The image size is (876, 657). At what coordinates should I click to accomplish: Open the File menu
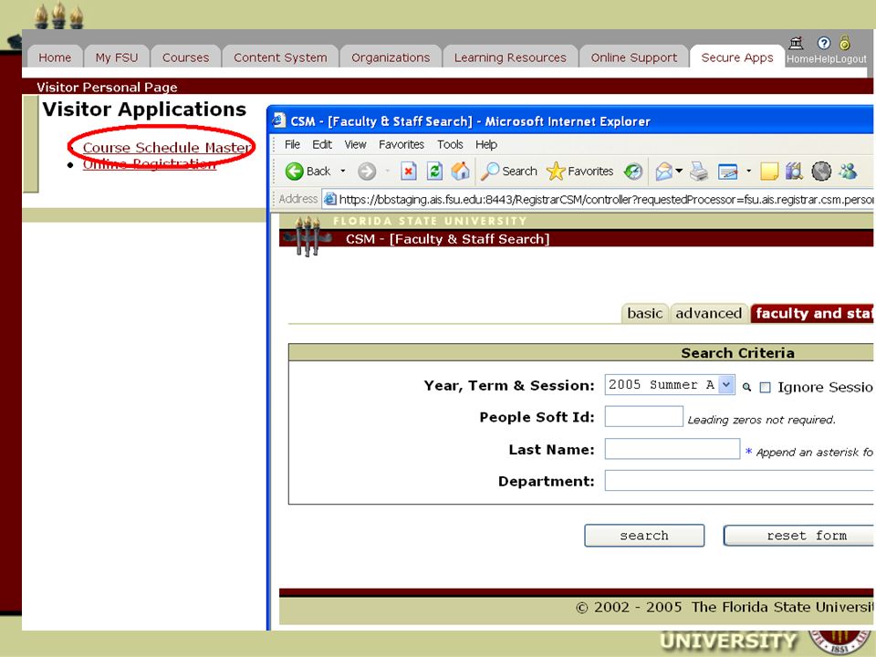point(292,145)
